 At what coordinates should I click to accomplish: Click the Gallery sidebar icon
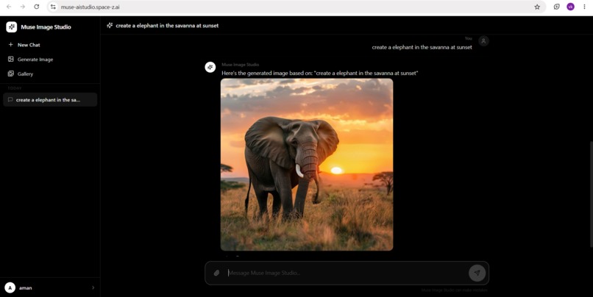click(10, 74)
